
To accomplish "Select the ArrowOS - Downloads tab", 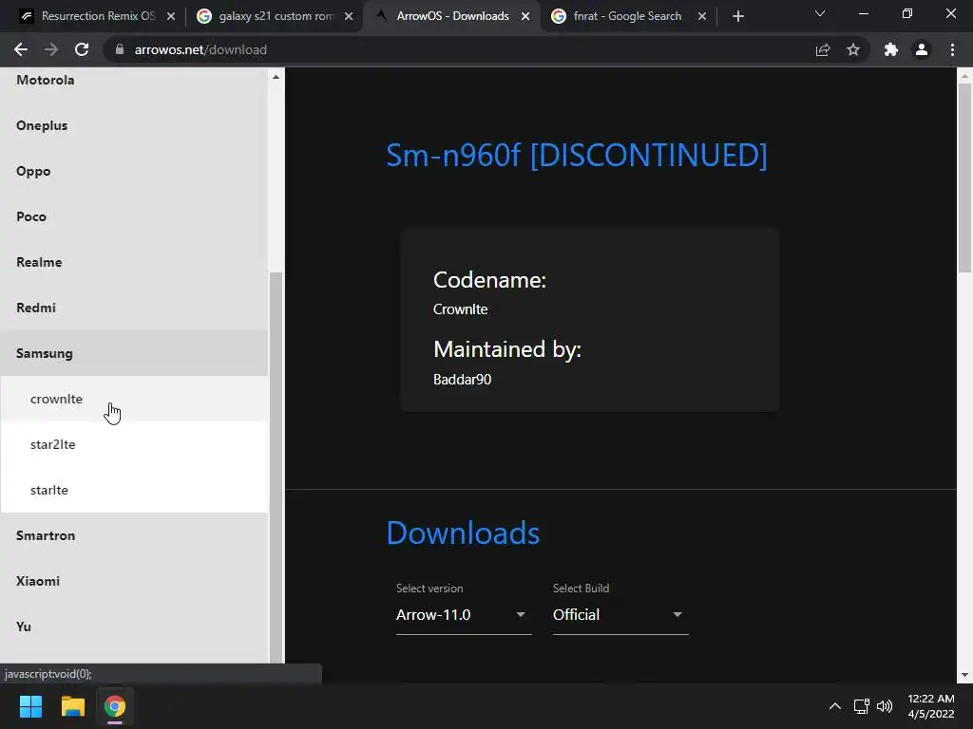I will pyautogui.click(x=452, y=16).
